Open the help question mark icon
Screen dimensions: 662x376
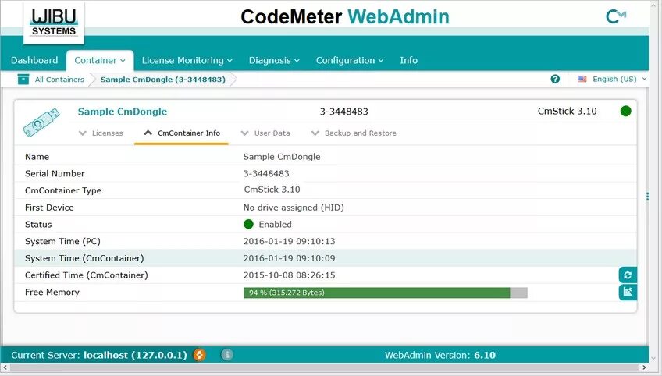(555, 79)
